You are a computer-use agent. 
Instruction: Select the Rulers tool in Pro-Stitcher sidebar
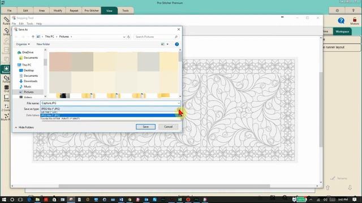(6, 20)
